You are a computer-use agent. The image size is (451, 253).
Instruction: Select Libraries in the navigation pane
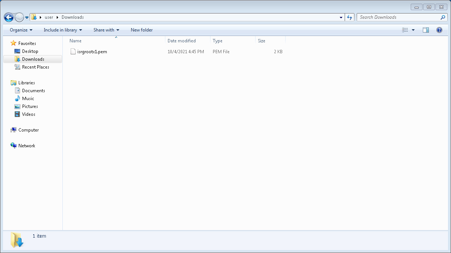pyautogui.click(x=27, y=83)
